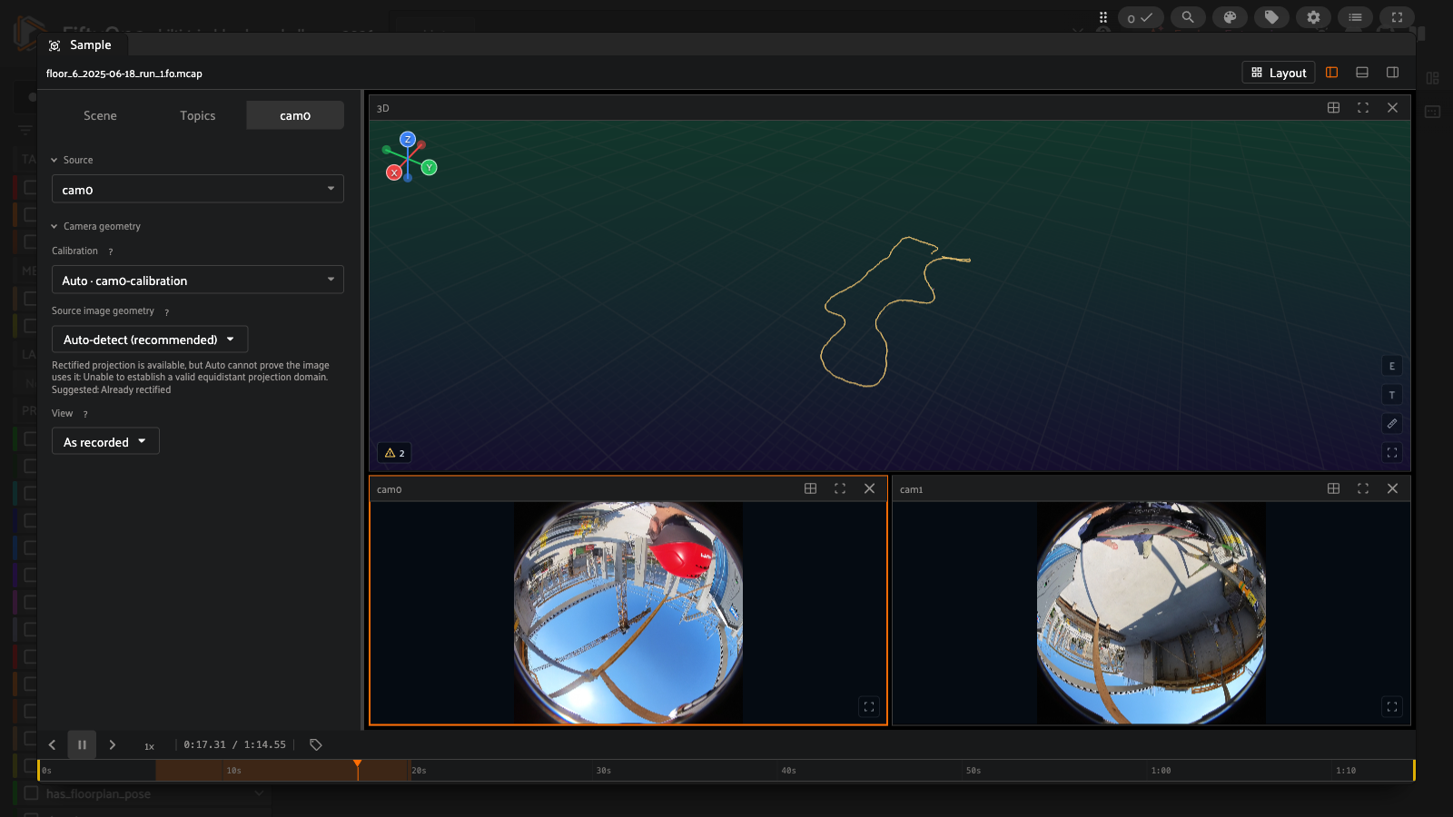Click the grid icon in cam1 panel header
Screen dimensions: 1453x817
pyautogui.click(x=1333, y=488)
